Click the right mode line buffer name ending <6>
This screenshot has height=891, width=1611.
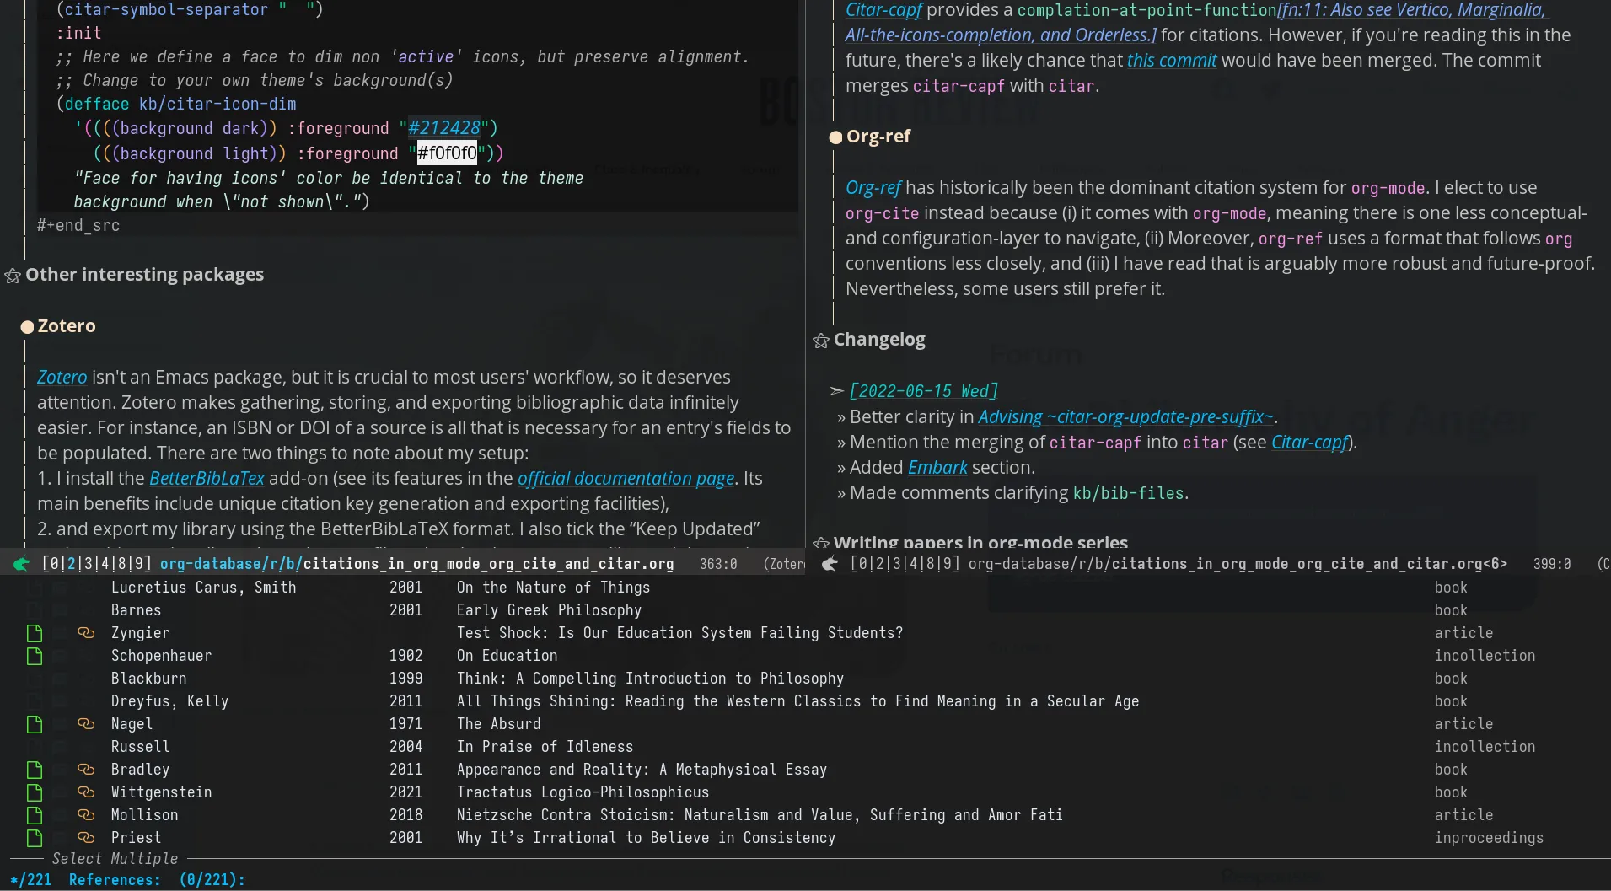(x=1309, y=564)
